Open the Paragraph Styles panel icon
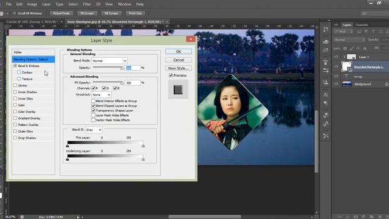Viewport: 389px width, 219px height. (x=326, y=115)
